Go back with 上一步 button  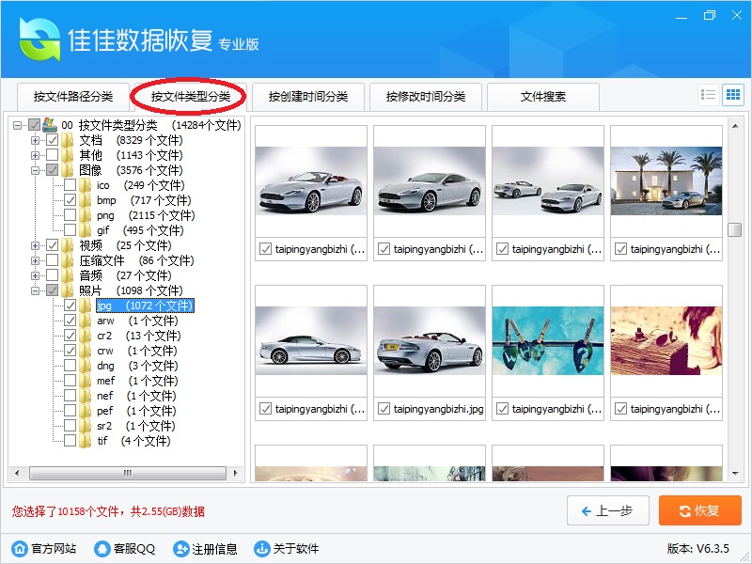[x=607, y=510]
